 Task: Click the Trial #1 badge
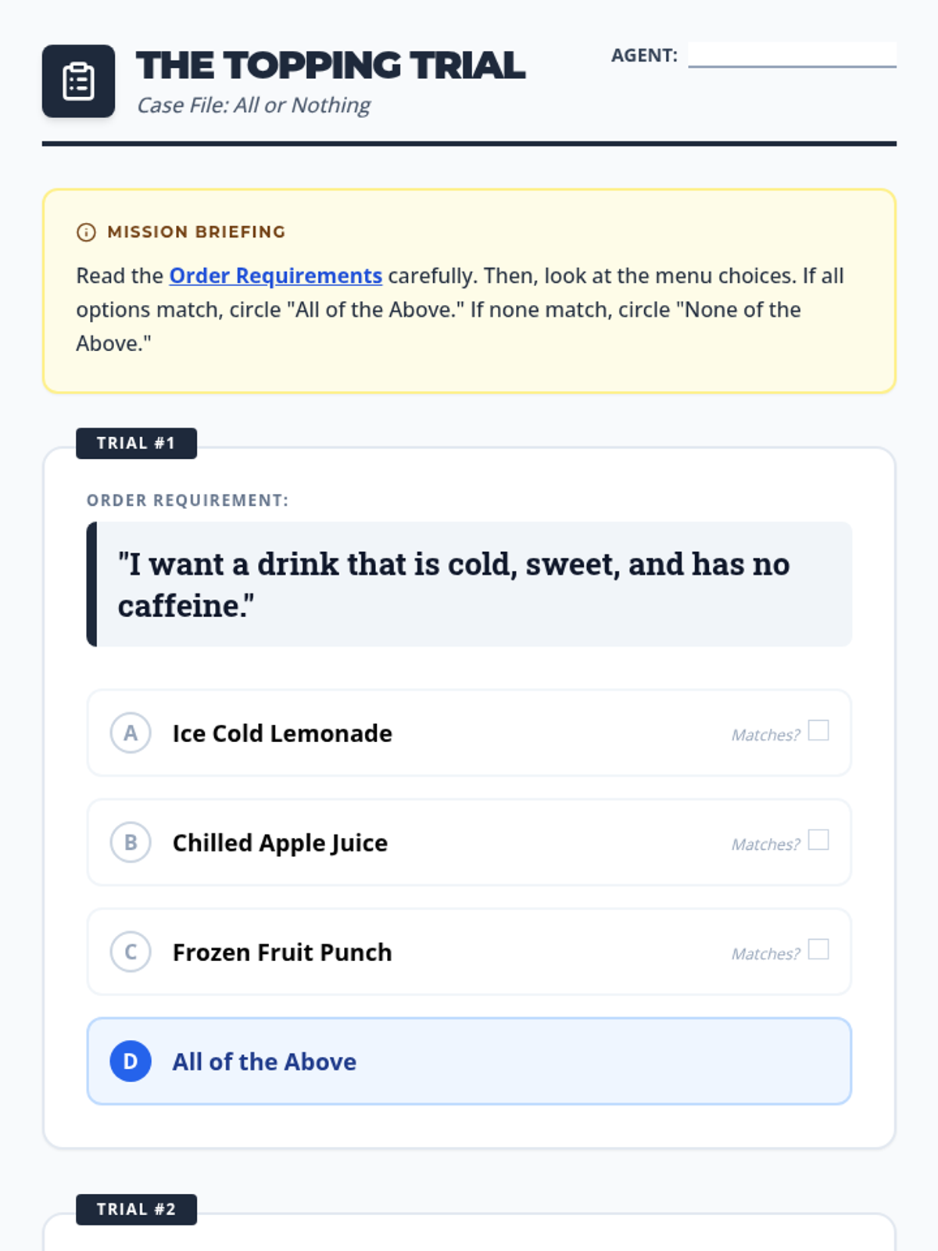[x=136, y=443]
